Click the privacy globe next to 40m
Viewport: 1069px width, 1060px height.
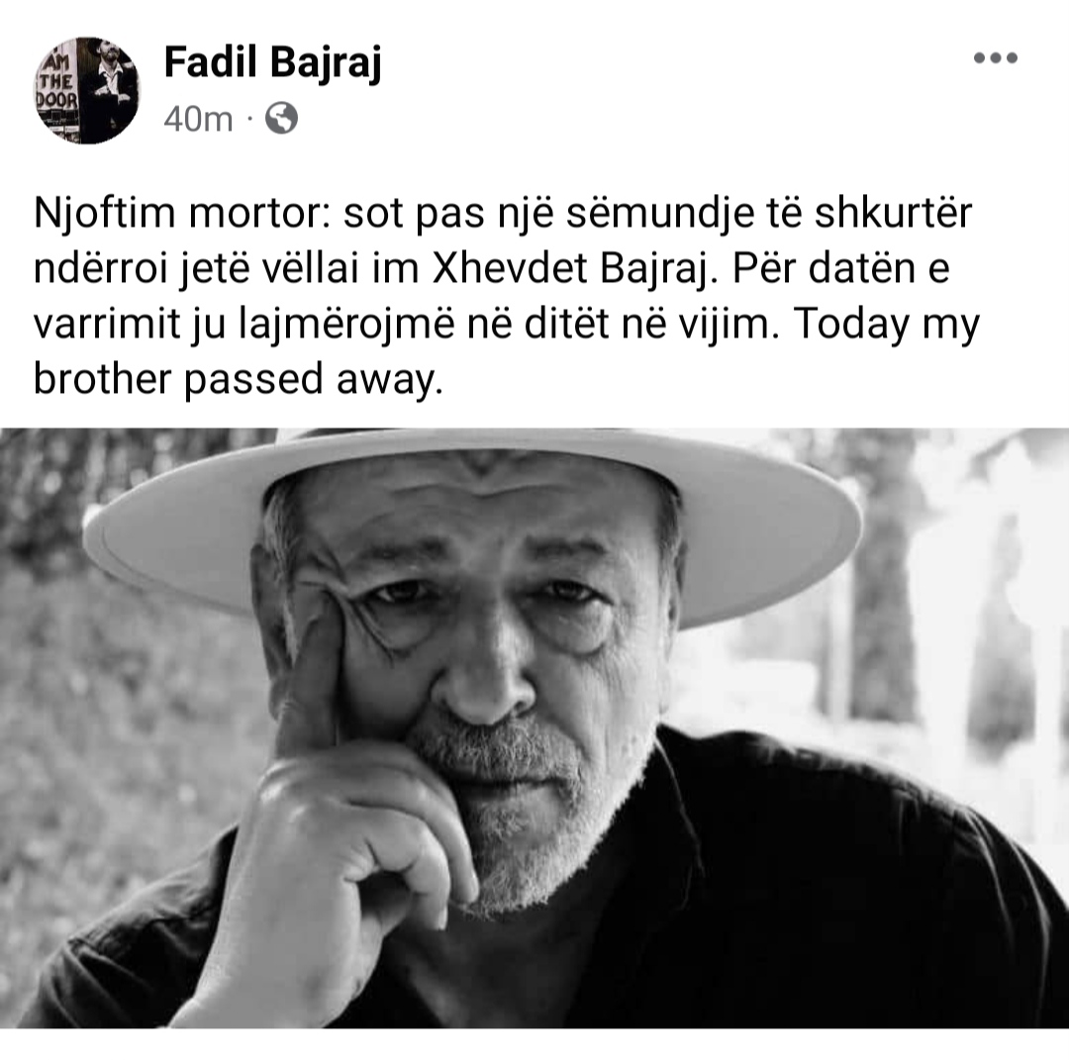coord(281,119)
